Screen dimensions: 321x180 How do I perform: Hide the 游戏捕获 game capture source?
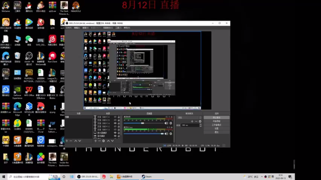pyautogui.click(x=115, y=136)
